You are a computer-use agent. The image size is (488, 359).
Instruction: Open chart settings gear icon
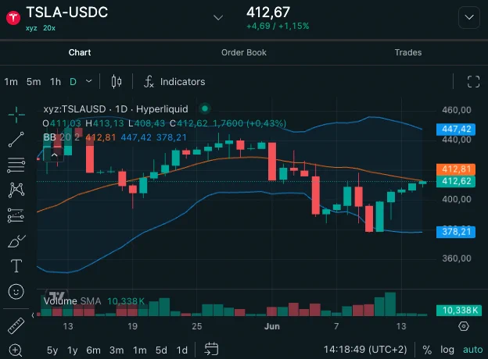(x=464, y=326)
